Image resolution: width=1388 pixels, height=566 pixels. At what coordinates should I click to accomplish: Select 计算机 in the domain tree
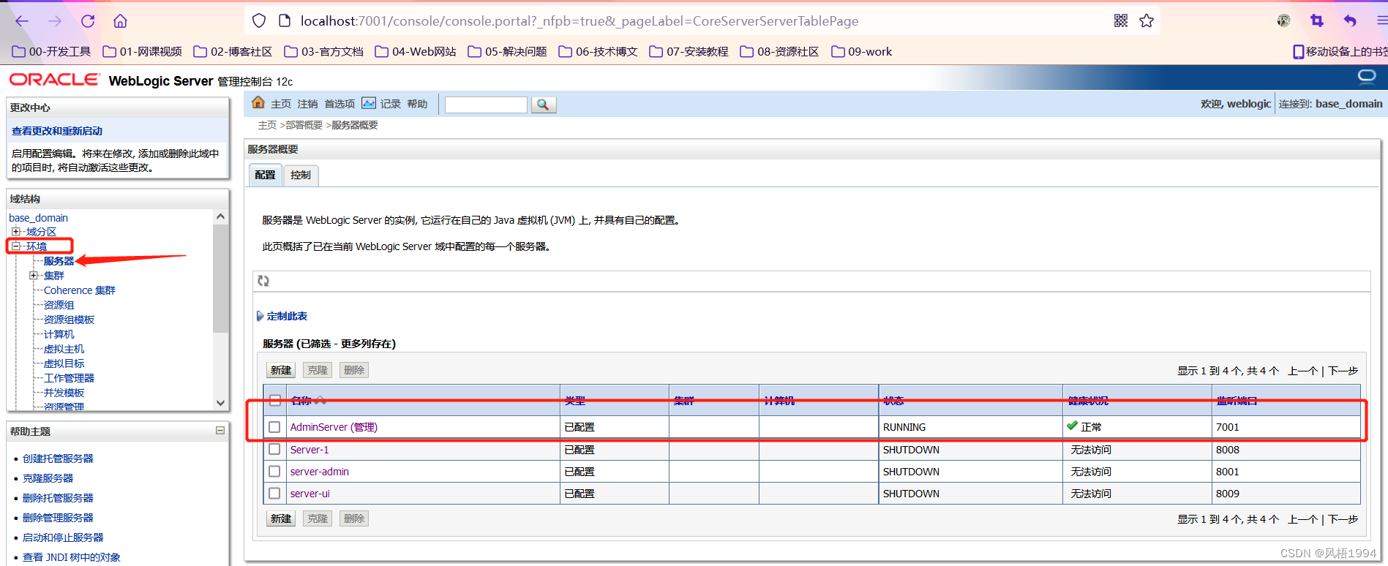tap(59, 334)
